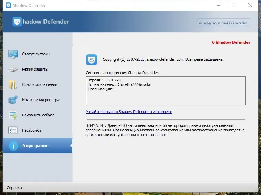
Task: Click the title bar Shadow Defender app icon
Action: tap(8, 5)
